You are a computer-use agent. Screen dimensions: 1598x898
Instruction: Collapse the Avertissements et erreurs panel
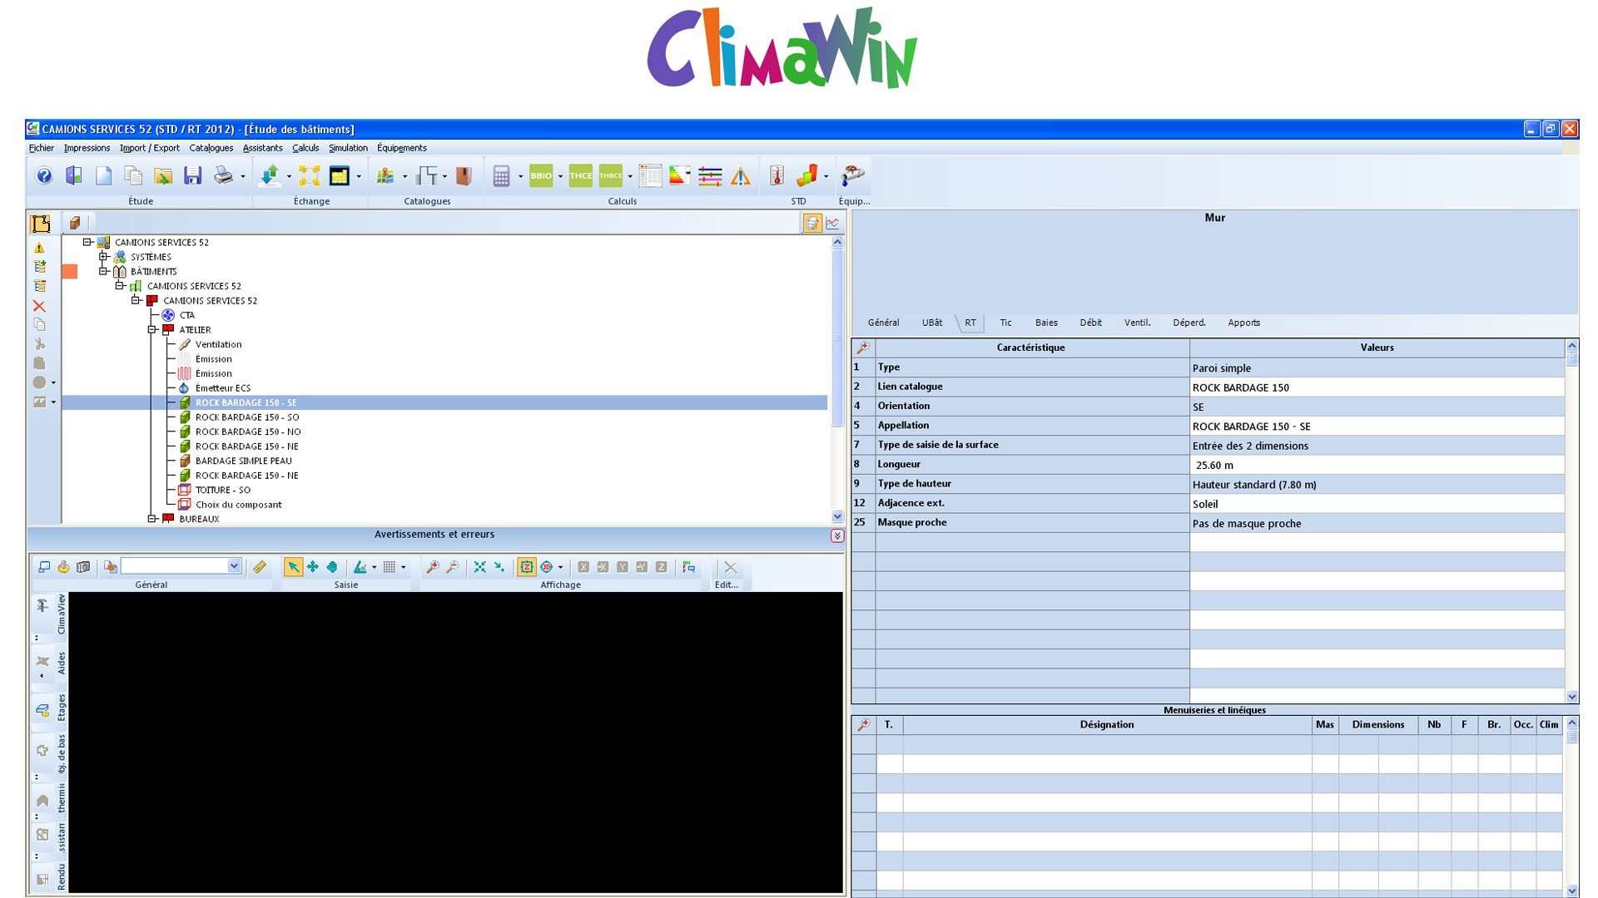pos(837,536)
